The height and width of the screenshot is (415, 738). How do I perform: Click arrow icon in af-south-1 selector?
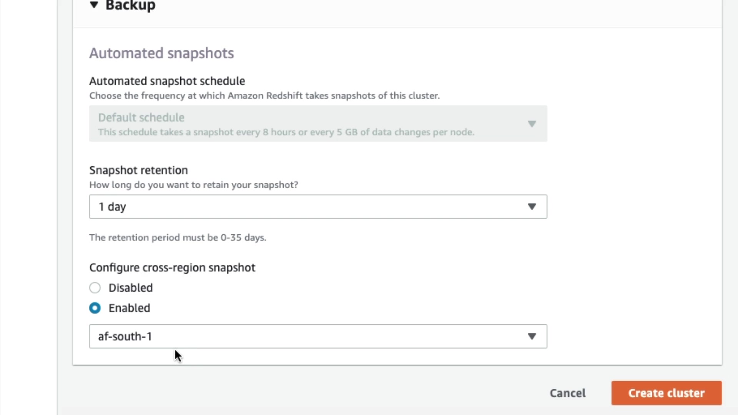point(532,337)
